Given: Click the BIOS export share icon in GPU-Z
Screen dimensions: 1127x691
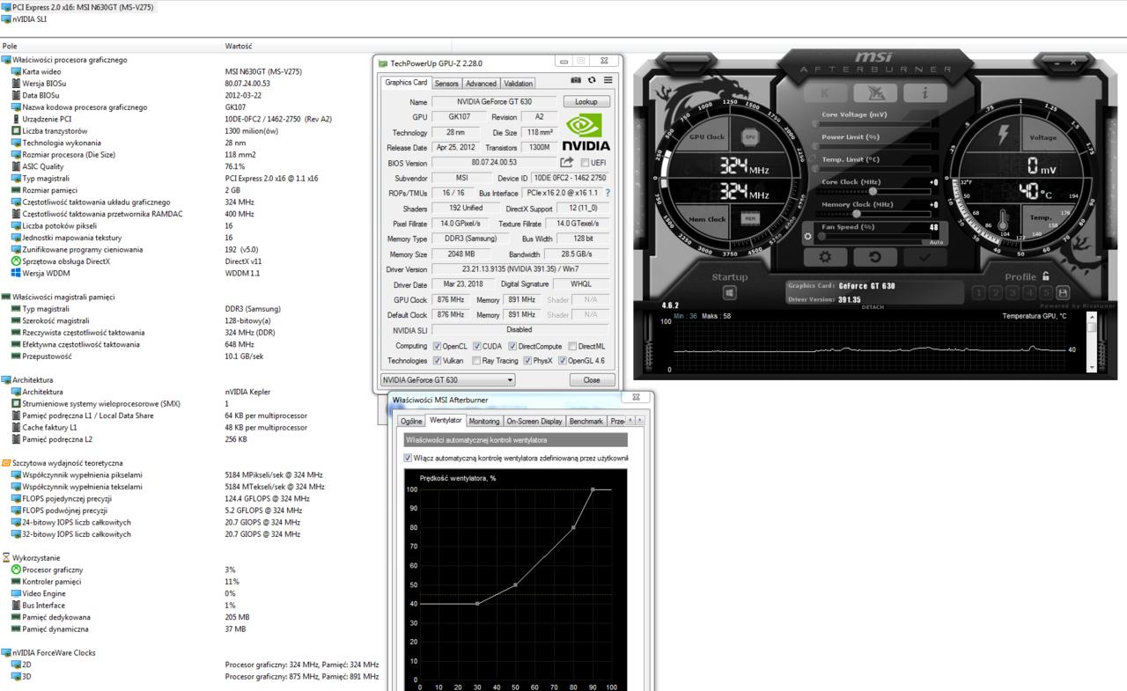Looking at the screenshot, I should [567, 163].
